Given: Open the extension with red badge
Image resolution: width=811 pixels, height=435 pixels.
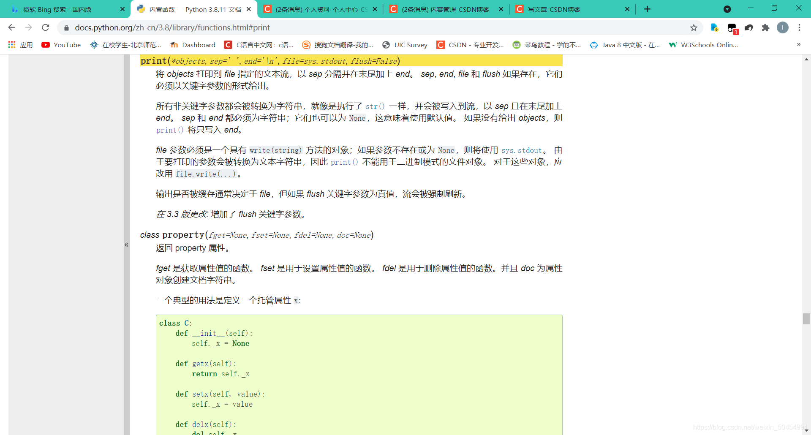Looking at the screenshot, I should [x=732, y=28].
